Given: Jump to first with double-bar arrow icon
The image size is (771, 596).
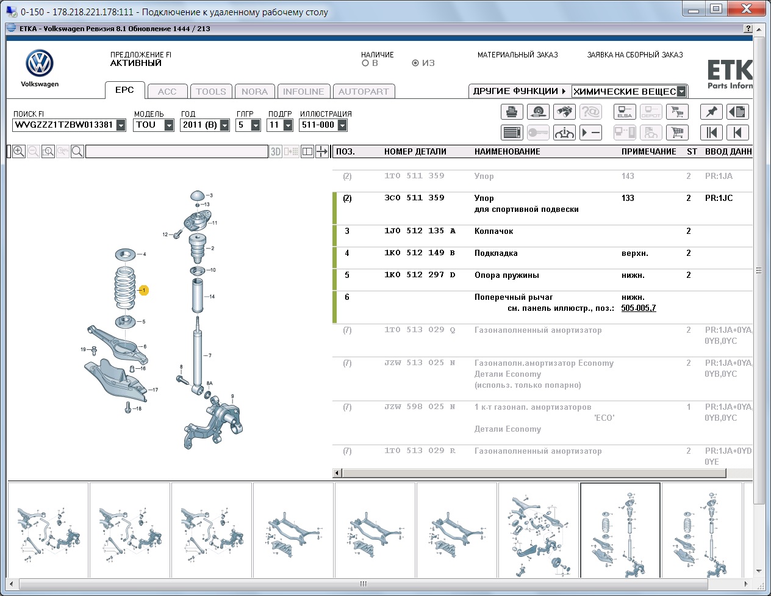Looking at the screenshot, I should (711, 133).
